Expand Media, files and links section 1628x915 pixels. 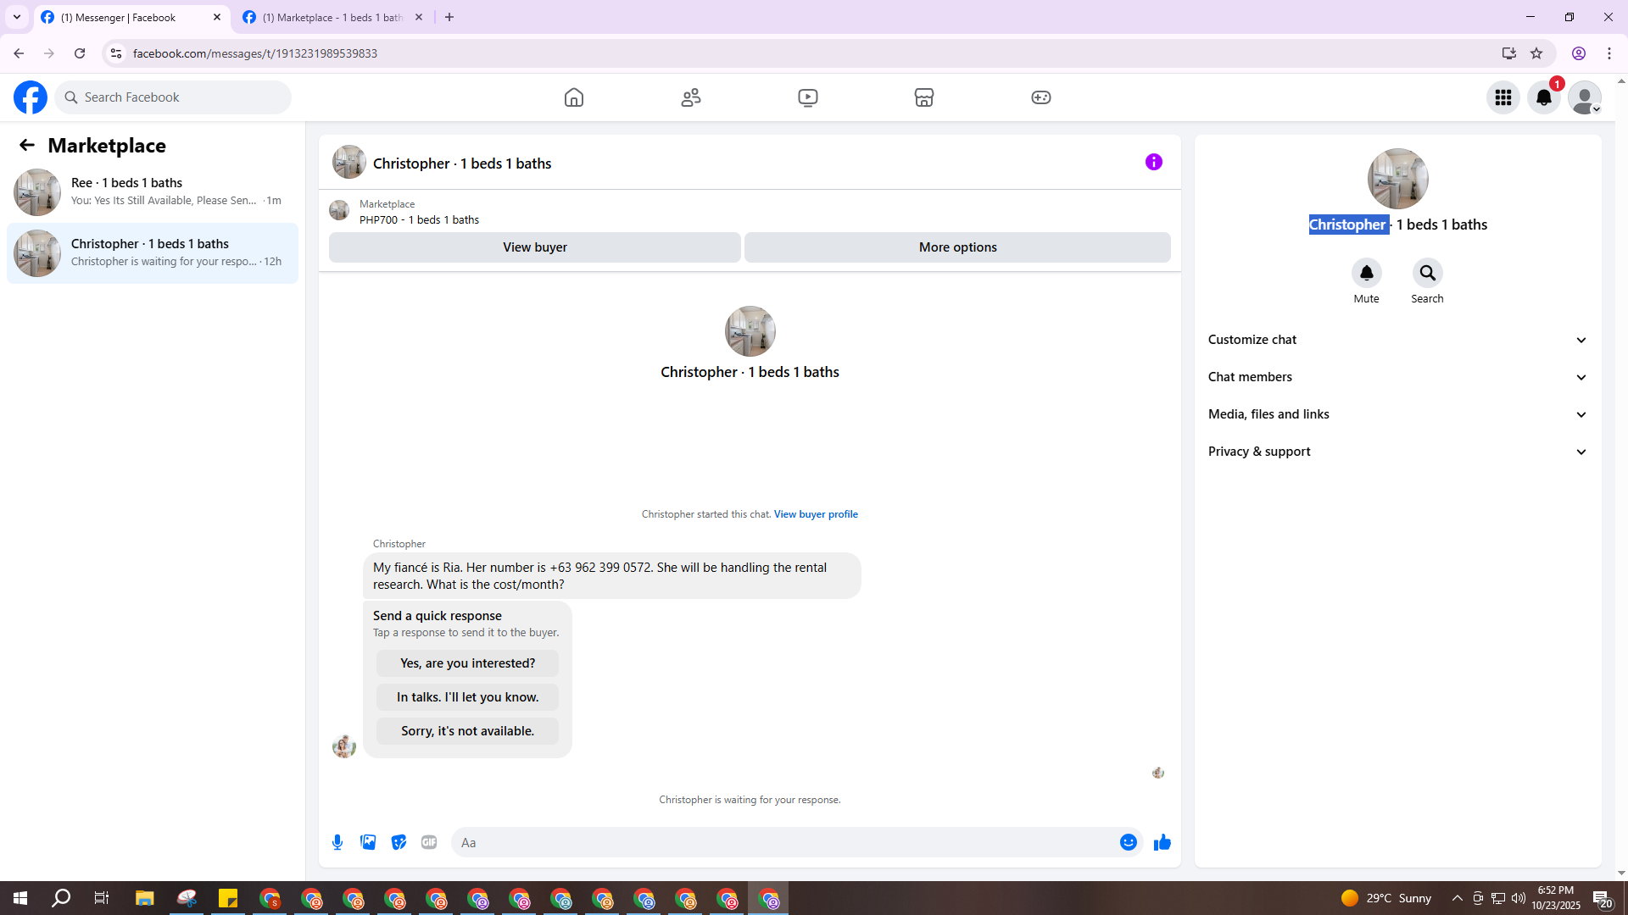(1397, 414)
